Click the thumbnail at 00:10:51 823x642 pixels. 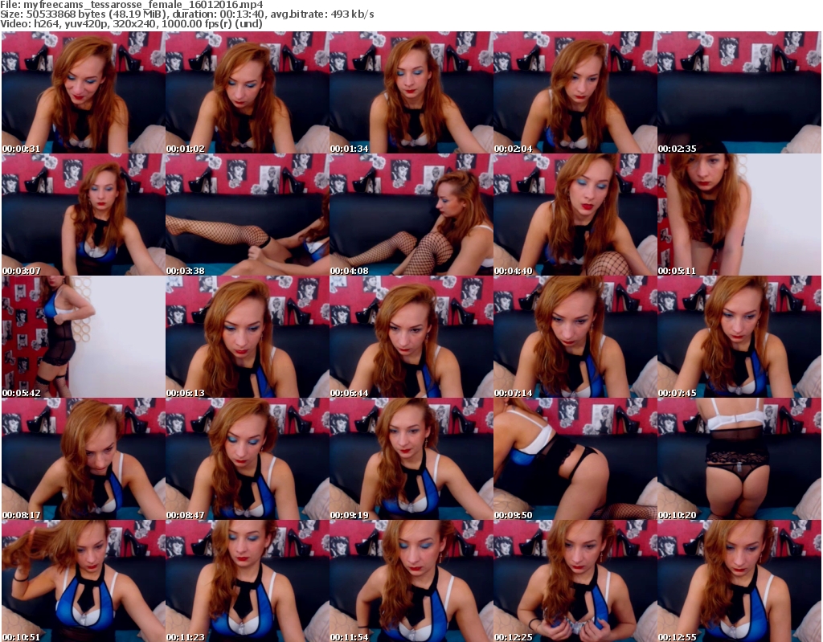(x=84, y=581)
